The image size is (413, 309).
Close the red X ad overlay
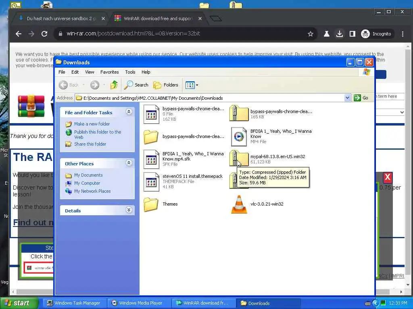click(388, 177)
